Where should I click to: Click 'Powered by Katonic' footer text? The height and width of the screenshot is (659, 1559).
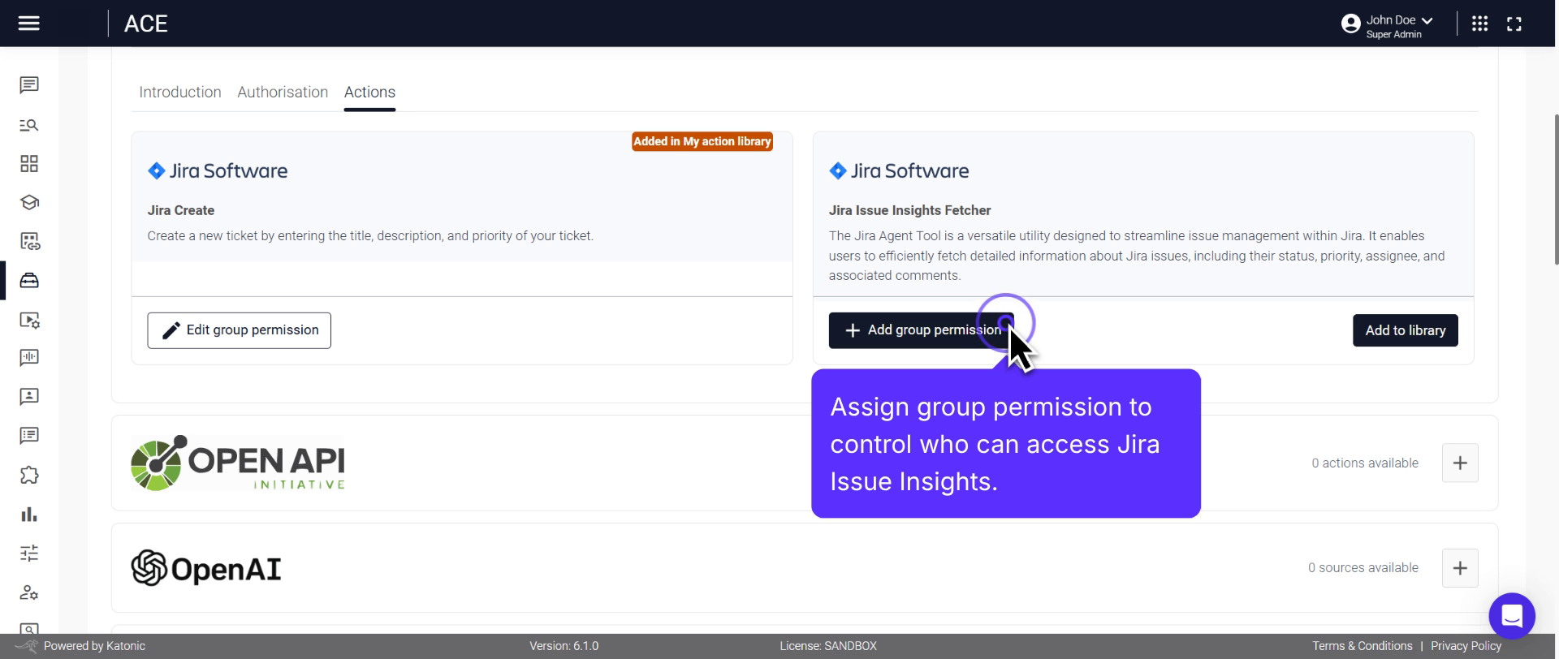pos(94,646)
